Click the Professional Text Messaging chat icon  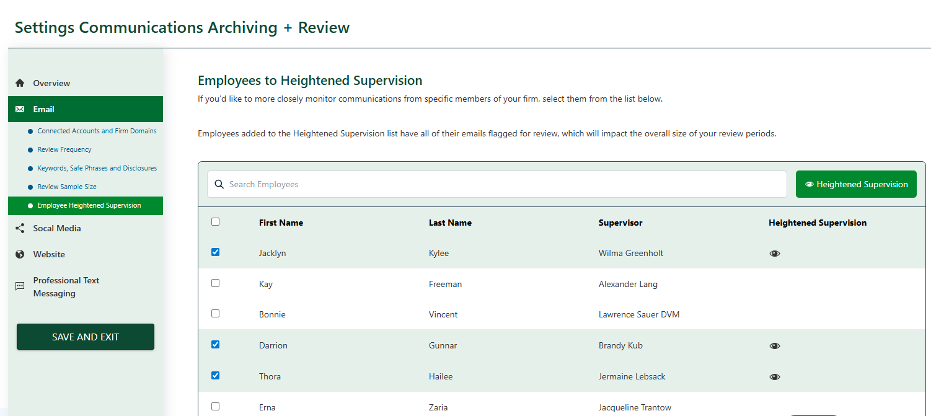20,286
